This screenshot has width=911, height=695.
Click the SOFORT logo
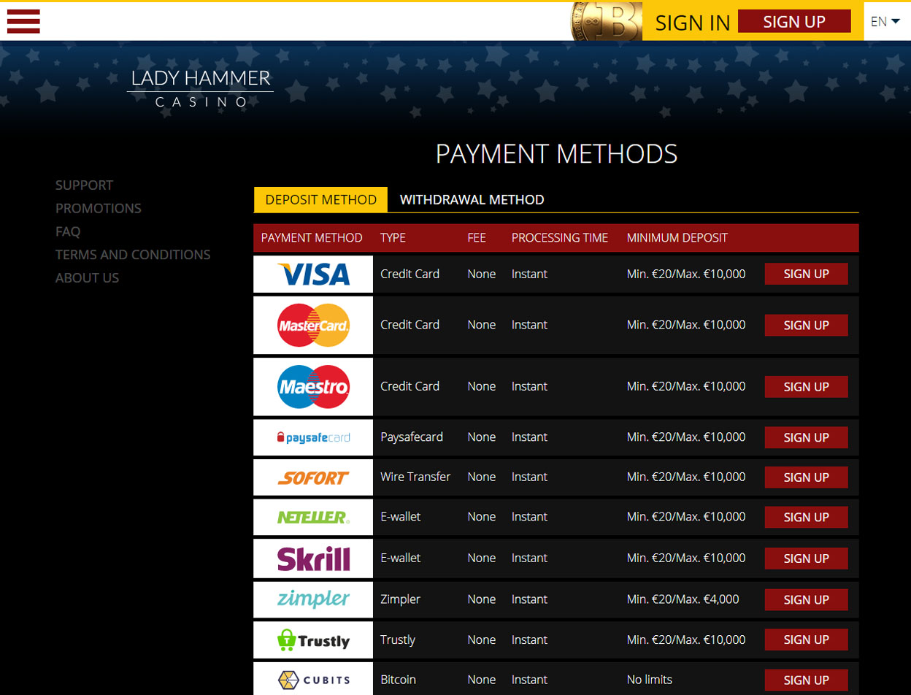(313, 477)
